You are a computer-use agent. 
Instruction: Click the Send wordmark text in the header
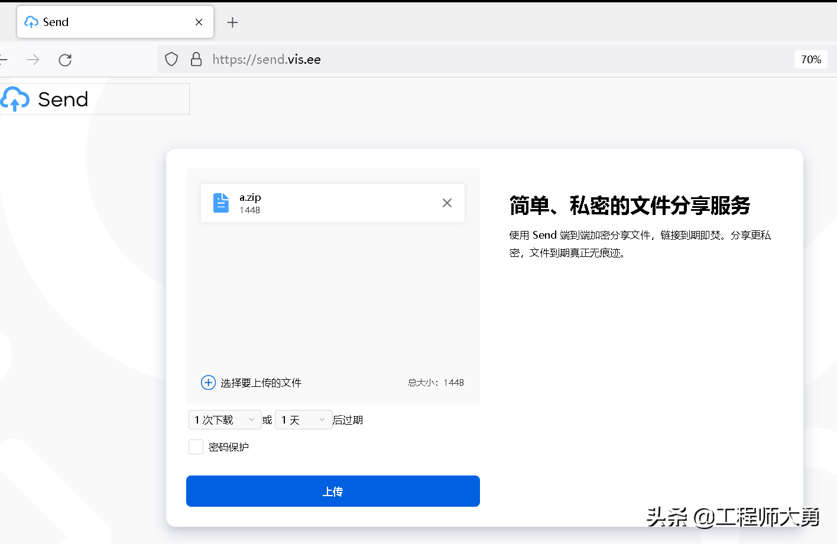(63, 99)
